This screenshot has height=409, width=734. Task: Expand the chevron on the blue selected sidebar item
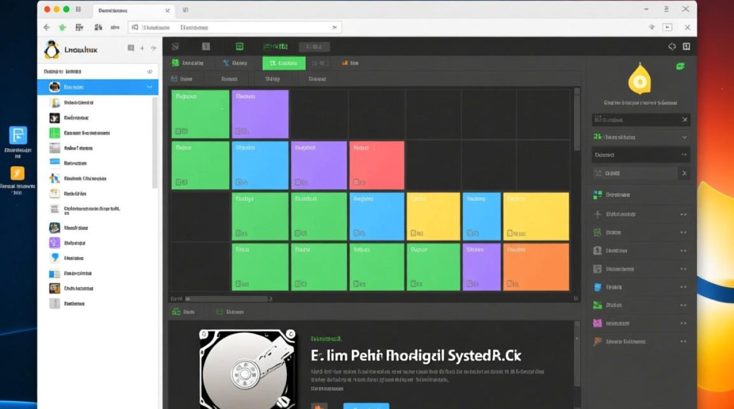click(x=149, y=87)
